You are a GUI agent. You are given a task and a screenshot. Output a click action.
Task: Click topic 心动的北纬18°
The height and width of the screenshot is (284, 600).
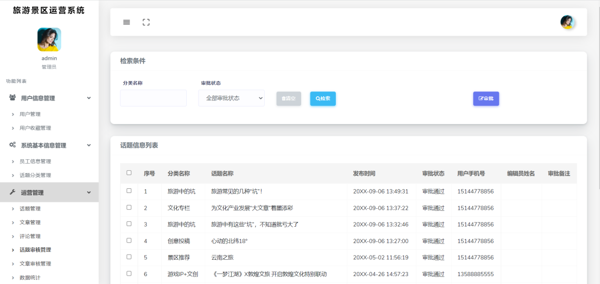tap(229, 241)
